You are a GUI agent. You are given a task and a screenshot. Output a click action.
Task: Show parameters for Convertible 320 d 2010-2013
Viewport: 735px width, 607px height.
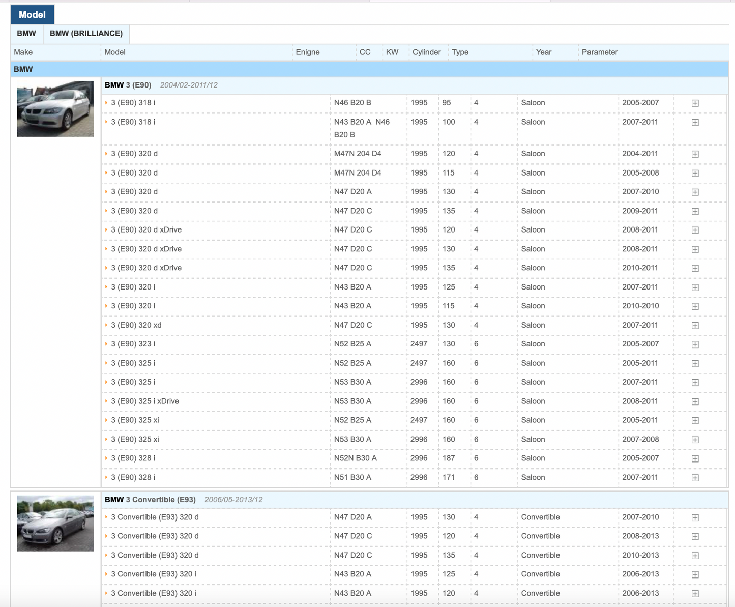click(695, 556)
